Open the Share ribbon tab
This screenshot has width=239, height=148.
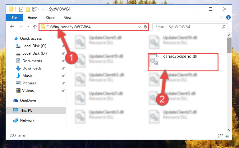pyautogui.click(x=50, y=18)
